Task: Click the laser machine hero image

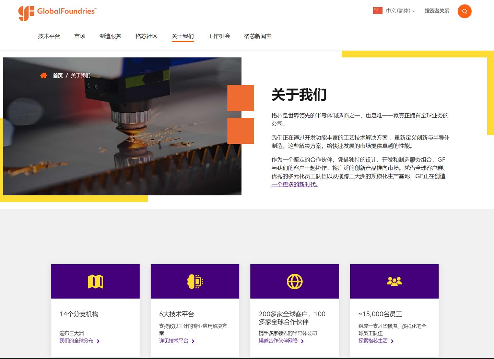Action: pyautogui.click(x=122, y=137)
